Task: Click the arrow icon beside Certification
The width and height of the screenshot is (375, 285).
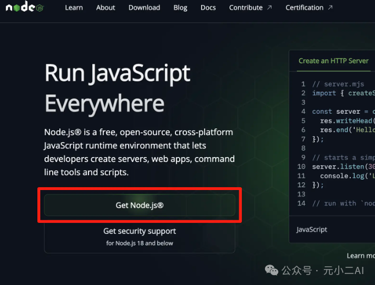Action: 330,8
